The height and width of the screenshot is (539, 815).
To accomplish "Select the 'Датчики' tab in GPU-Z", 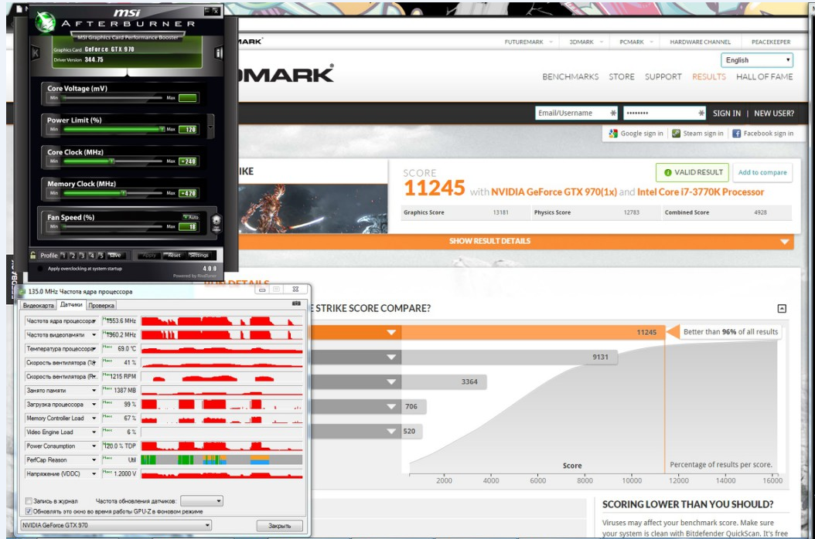I will pyautogui.click(x=71, y=305).
